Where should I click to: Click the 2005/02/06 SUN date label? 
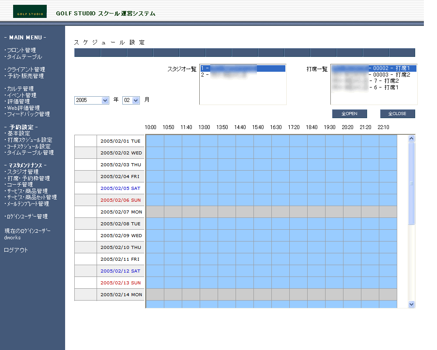[121, 200]
